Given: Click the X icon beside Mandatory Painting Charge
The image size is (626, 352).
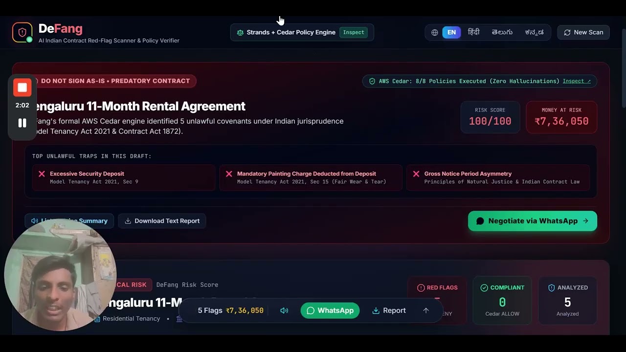Looking at the screenshot, I should pos(229,174).
